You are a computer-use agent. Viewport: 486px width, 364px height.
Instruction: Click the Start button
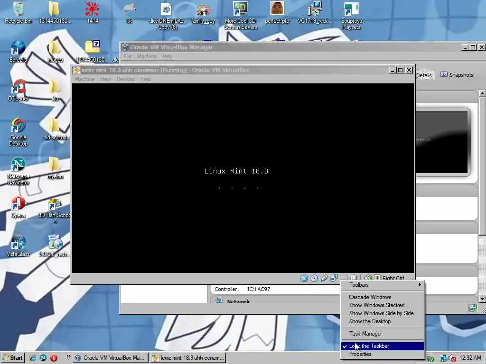pyautogui.click(x=12, y=358)
